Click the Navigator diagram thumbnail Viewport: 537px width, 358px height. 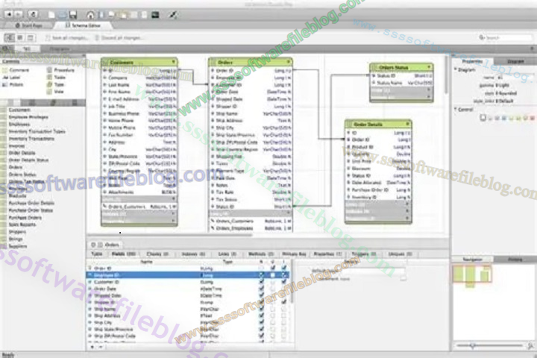pyautogui.click(x=472, y=275)
